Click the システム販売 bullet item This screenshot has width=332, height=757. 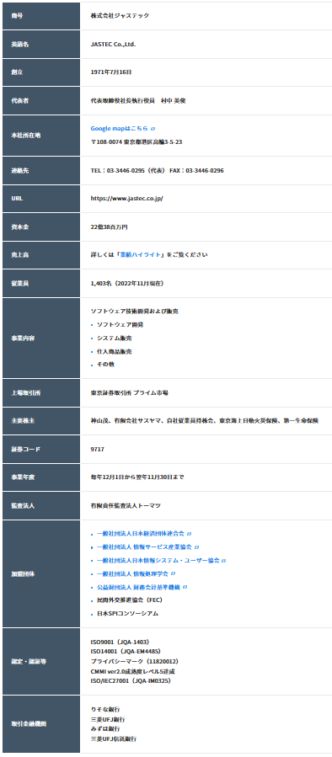tap(114, 338)
